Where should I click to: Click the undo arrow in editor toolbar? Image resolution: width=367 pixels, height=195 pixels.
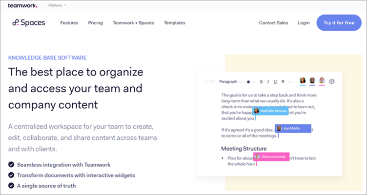point(206,81)
